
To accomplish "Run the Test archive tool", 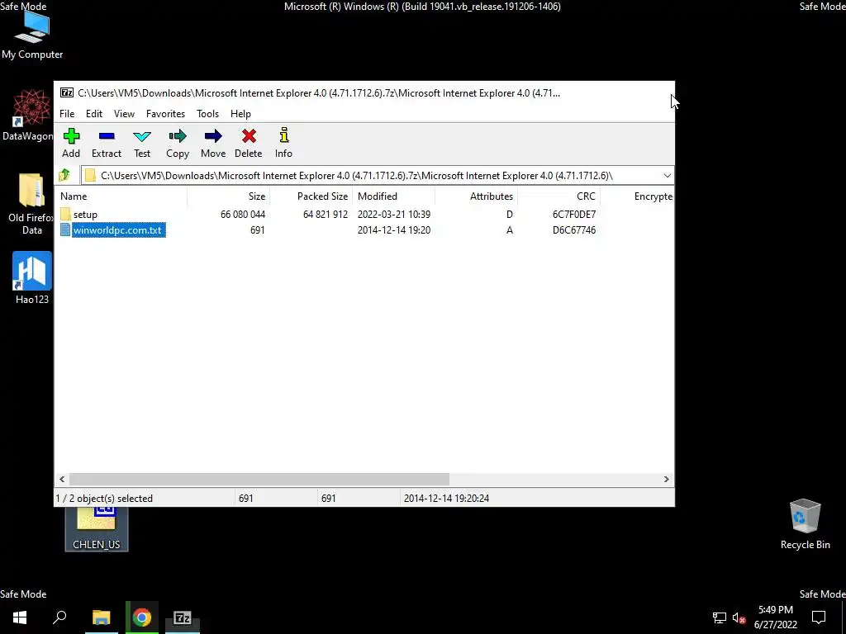I will (x=142, y=136).
